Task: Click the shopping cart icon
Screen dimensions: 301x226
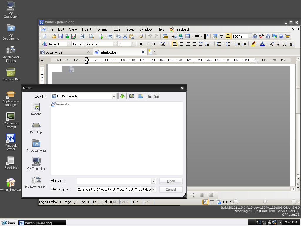Action: tap(287, 36)
